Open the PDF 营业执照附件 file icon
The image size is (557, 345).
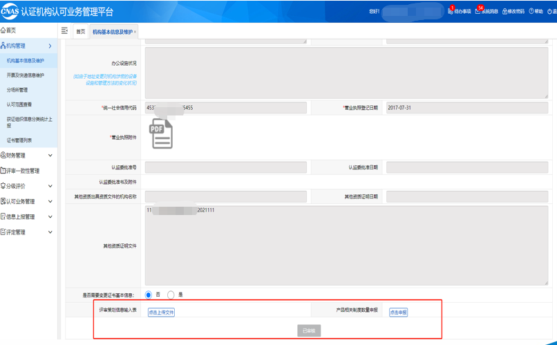(162, 133)
